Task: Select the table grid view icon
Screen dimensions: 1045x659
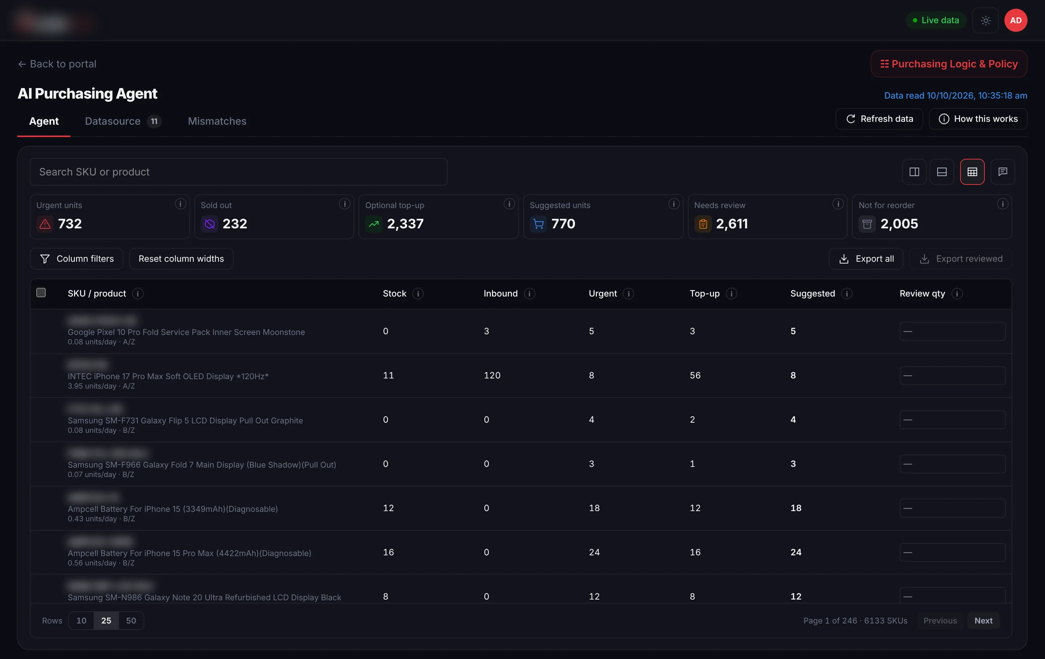Action: pyautogui.click(x=972, y=172)
